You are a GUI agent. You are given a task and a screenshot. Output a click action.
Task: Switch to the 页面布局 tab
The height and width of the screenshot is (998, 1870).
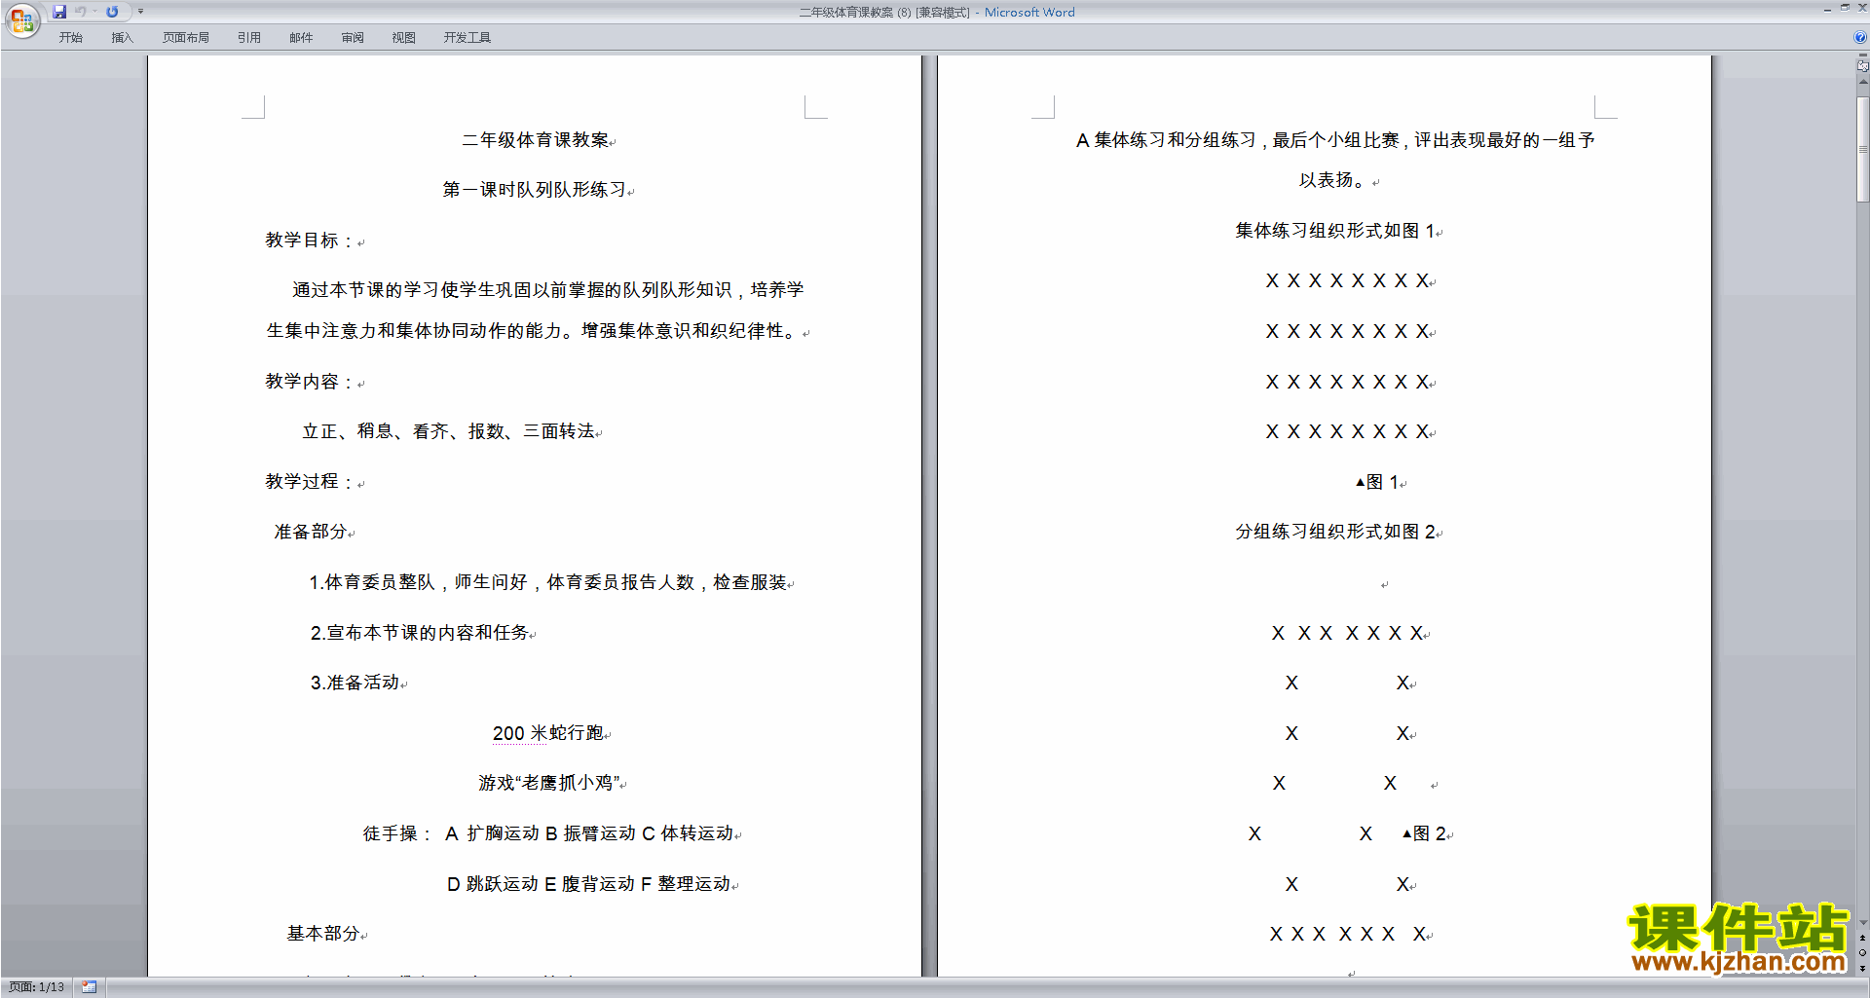tap(186, 38)
